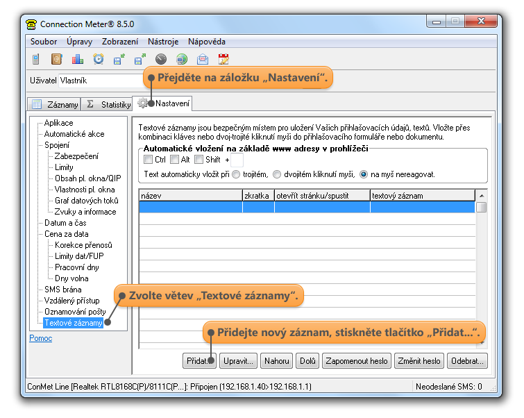The image size is (524, 418).
Task: Enable the Alt checkbox
Action: 174,160
